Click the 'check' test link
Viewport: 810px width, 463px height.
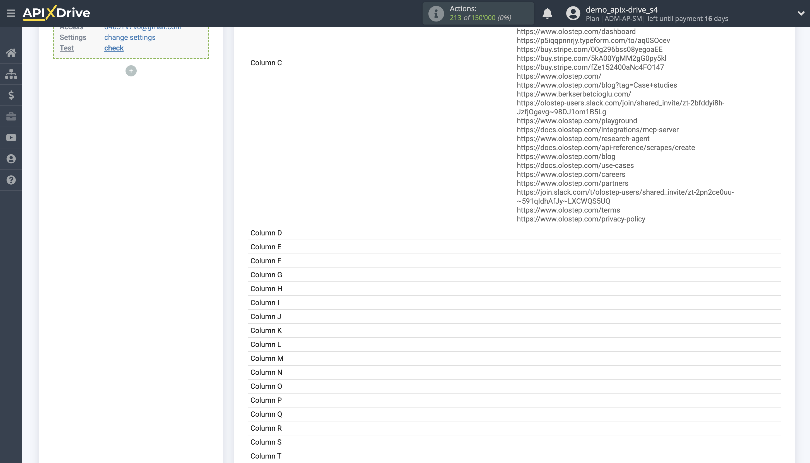pos(114,48)
